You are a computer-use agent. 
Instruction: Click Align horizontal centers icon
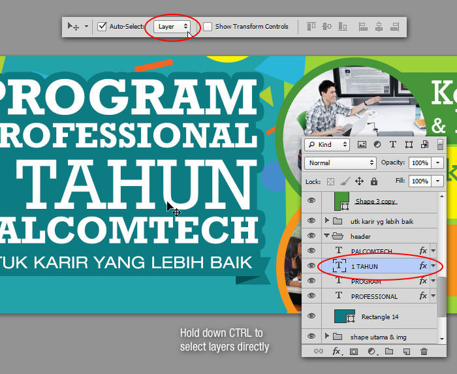point(379,27)
